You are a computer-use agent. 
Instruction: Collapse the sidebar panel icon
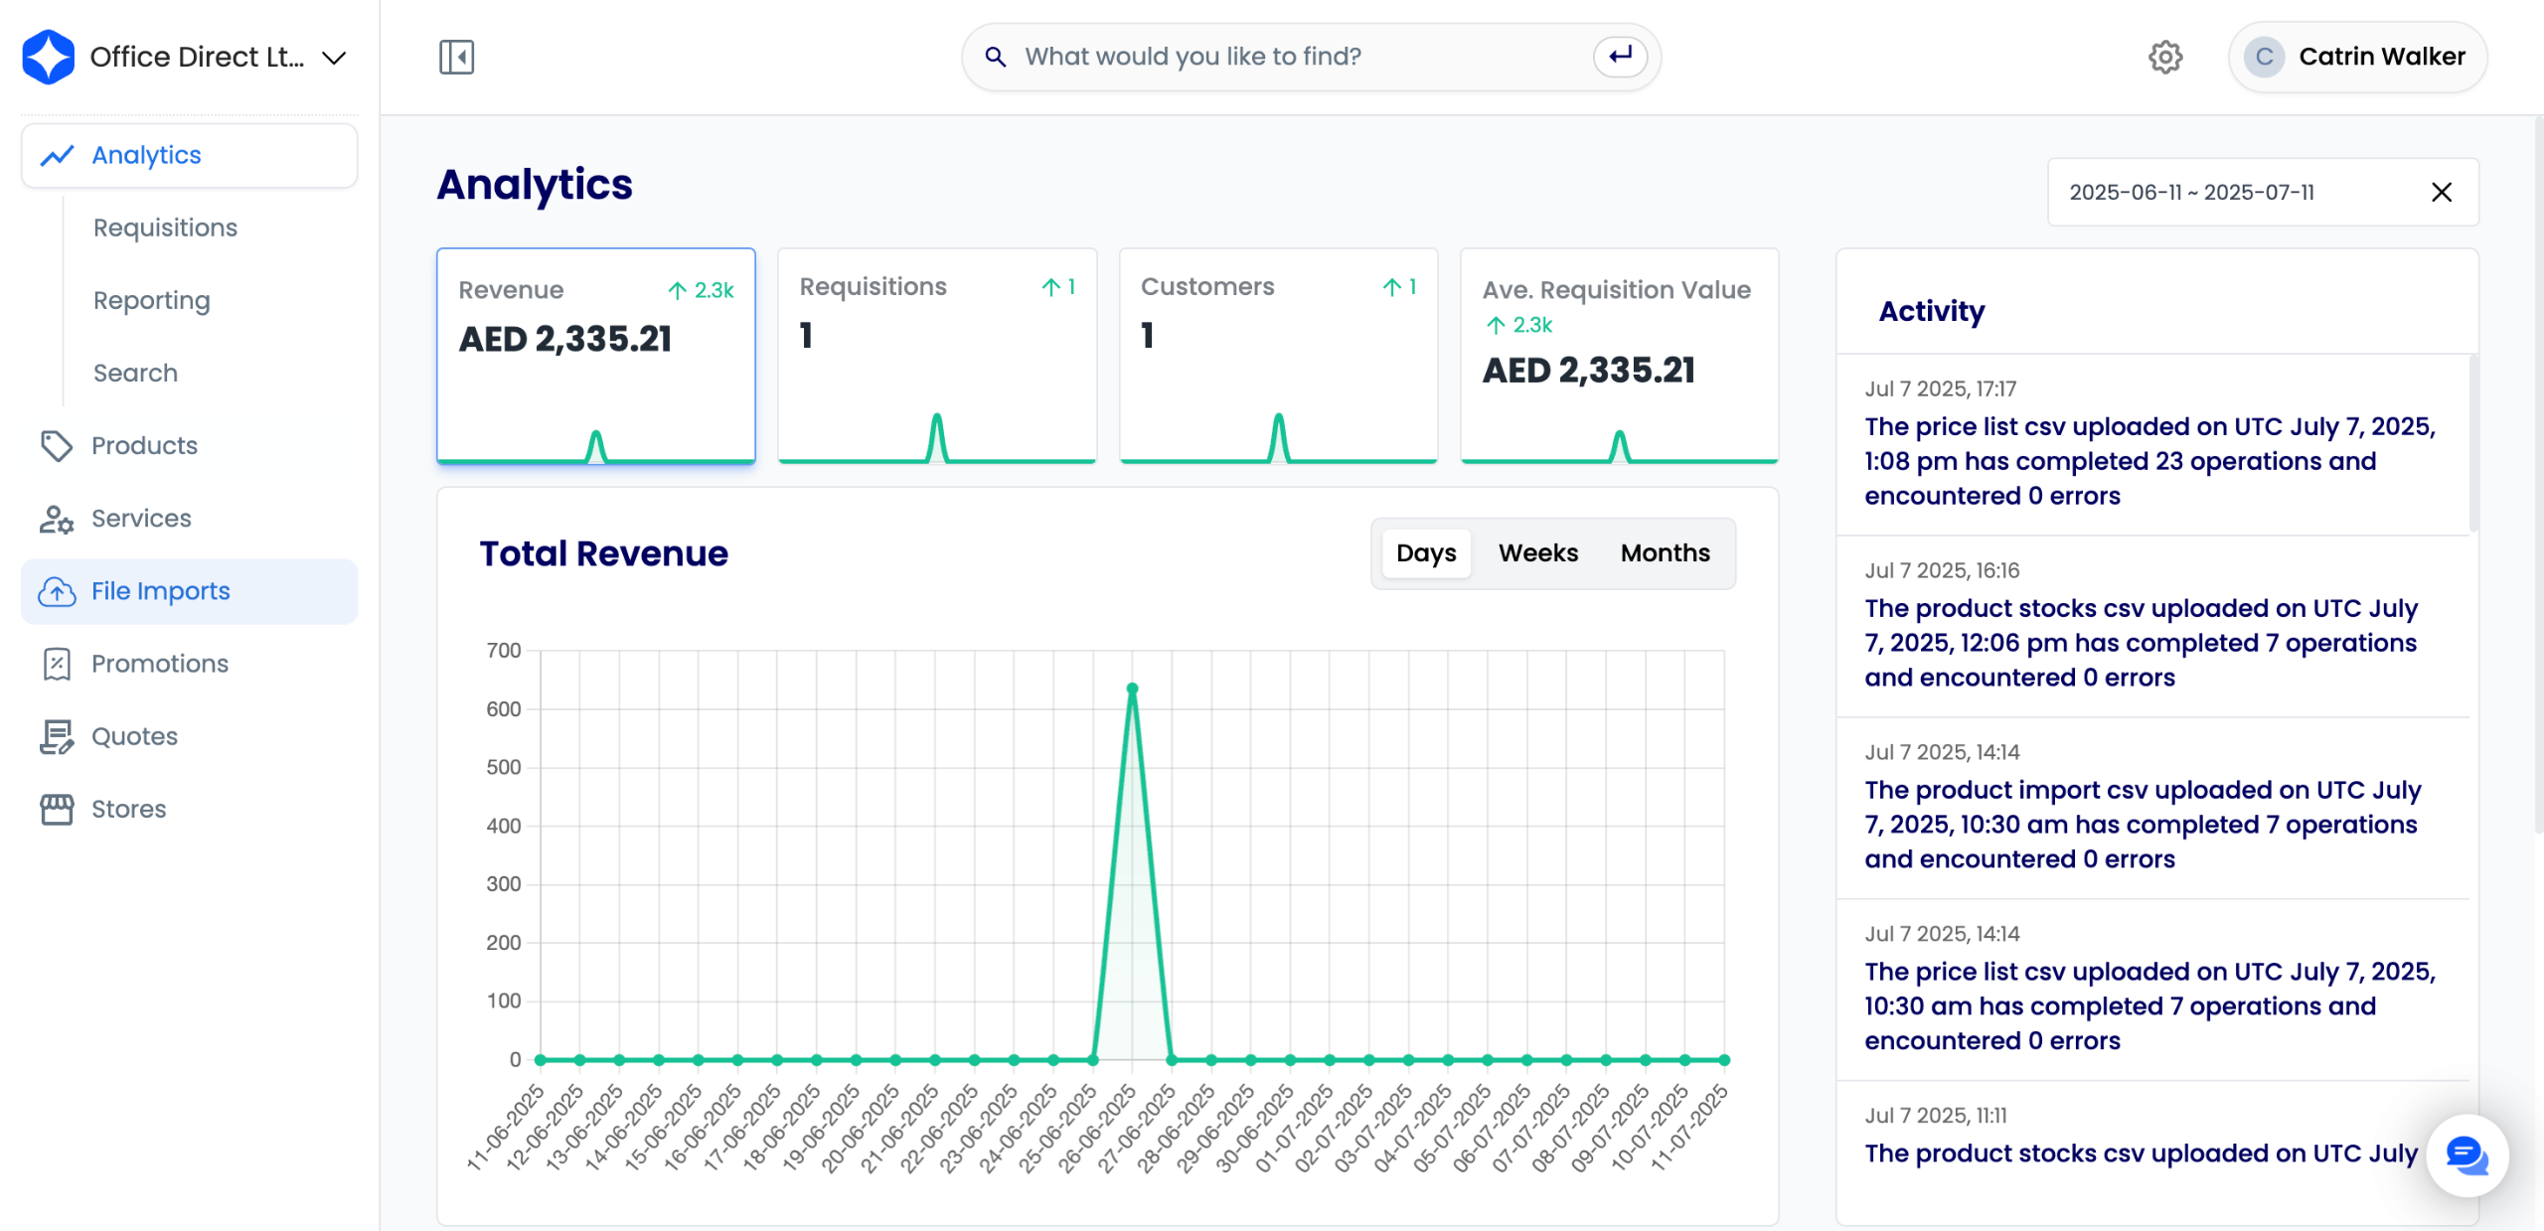click(x=456, y=57)
